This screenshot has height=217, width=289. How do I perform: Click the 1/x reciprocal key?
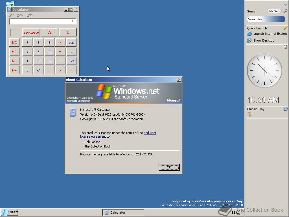(x=71, y=61)
